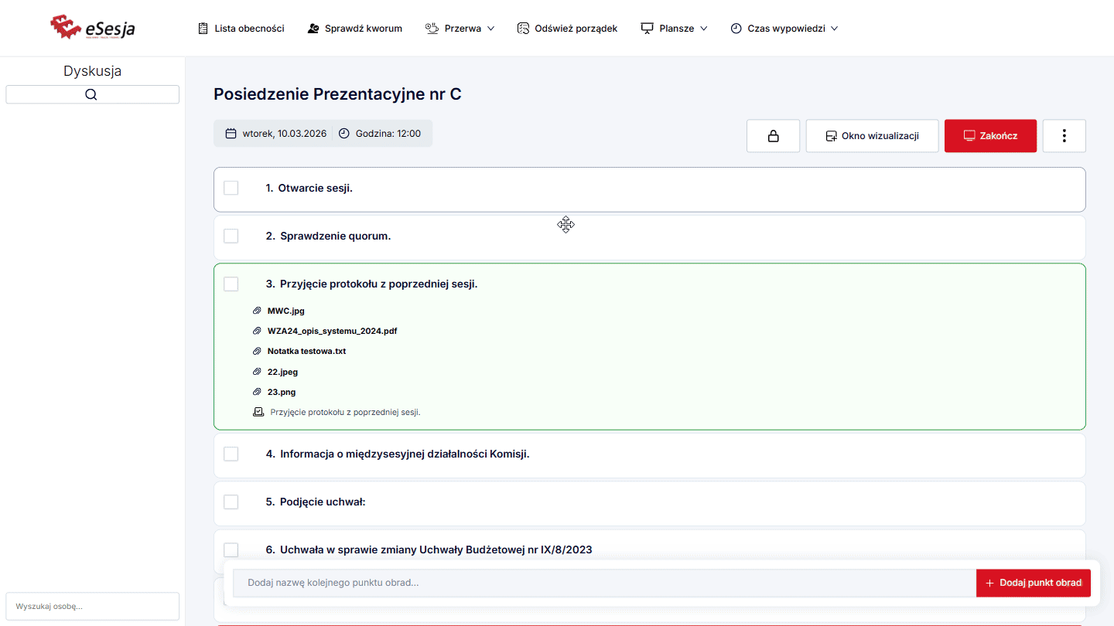
Task: Expand Czas wypowiedzi dropdown
Action: pyautogui.click(x=784, y=29)
